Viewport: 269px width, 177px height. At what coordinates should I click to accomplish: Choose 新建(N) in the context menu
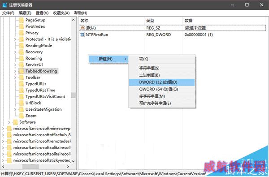[x=108, y=59]
